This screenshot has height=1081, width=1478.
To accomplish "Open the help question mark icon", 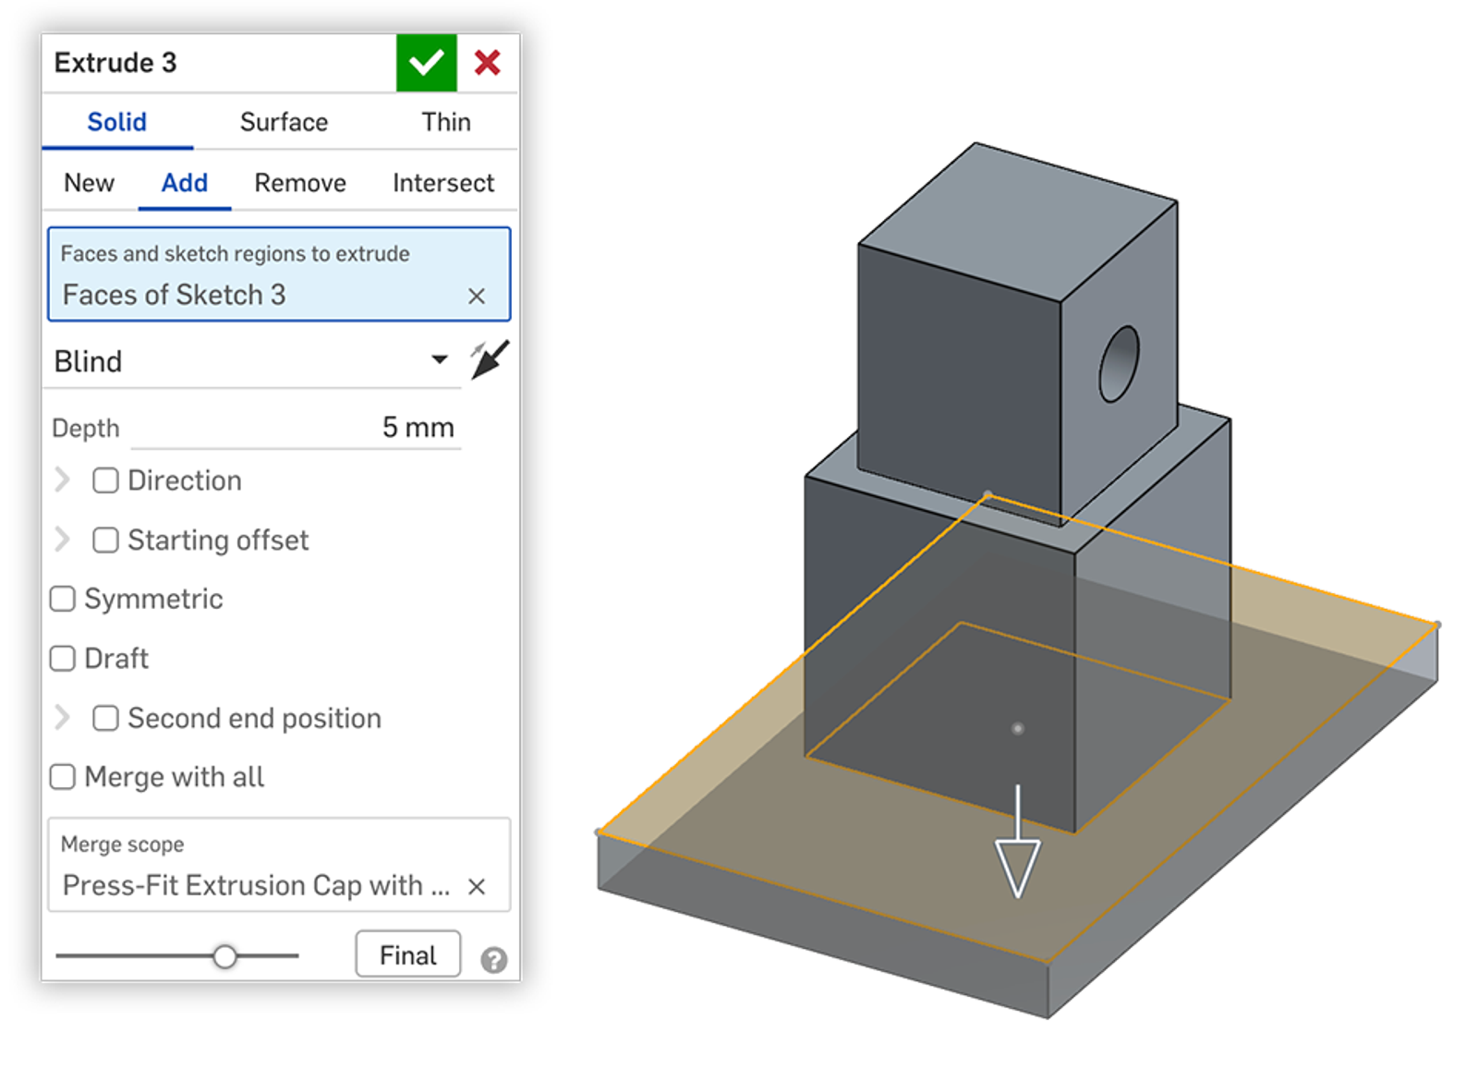I will pyautogui.click(x=494, y=960).
